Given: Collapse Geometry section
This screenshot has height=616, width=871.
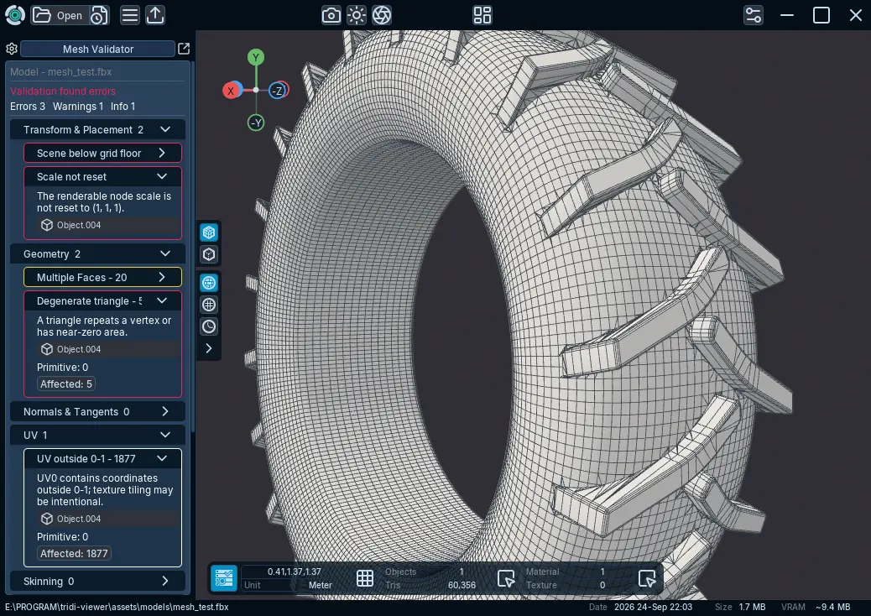Looking at the screenshot, I should click(98, 253).
